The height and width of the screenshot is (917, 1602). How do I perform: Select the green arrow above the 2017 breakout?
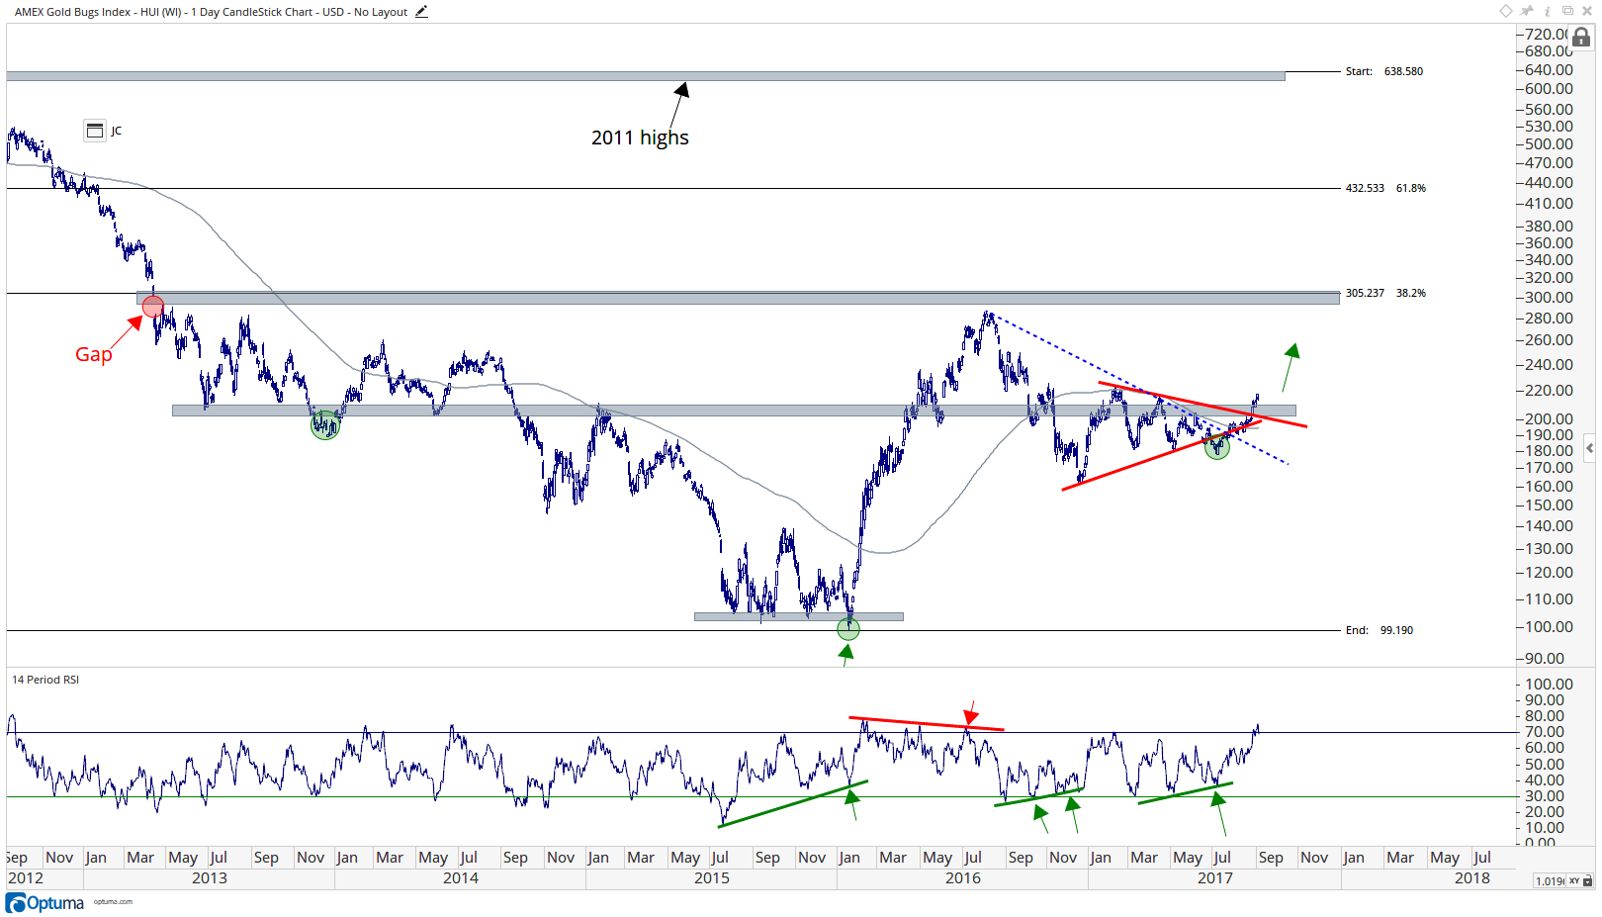pos(1290,367)
